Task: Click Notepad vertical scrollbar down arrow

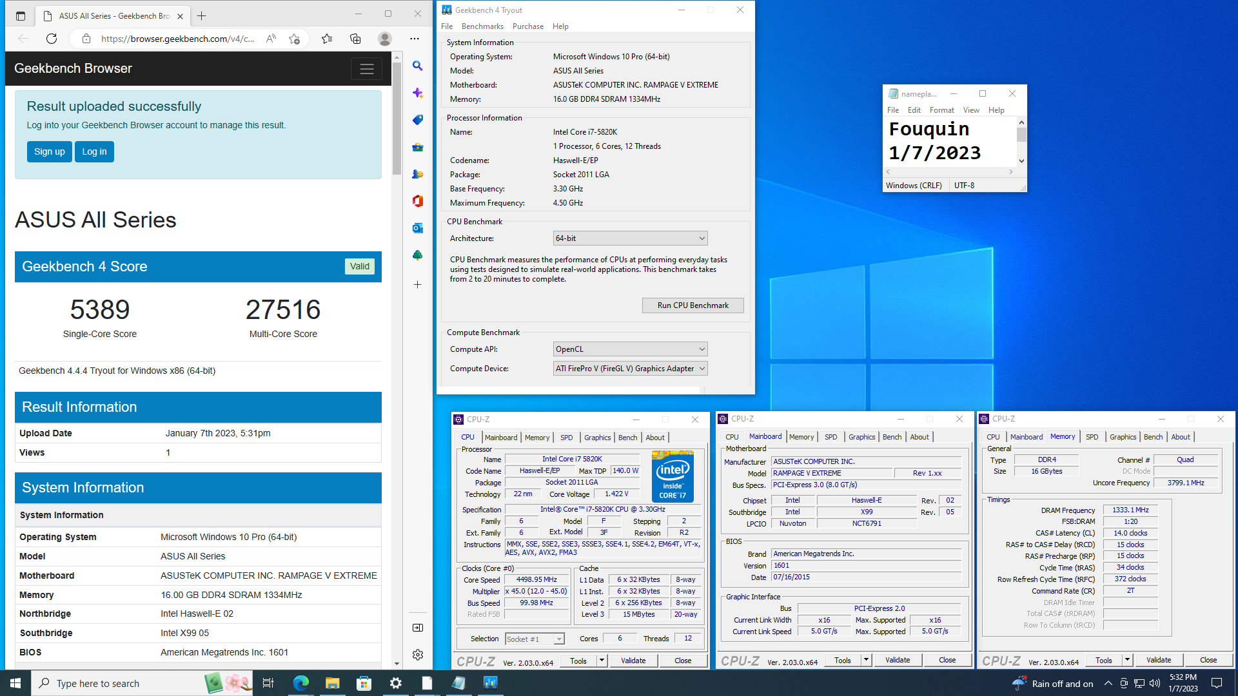Action: [1021, 161]
